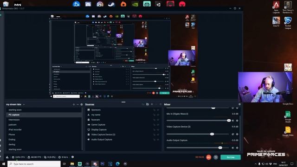Open the Google Sheets desktop shortcut

(x=288, y=117)
